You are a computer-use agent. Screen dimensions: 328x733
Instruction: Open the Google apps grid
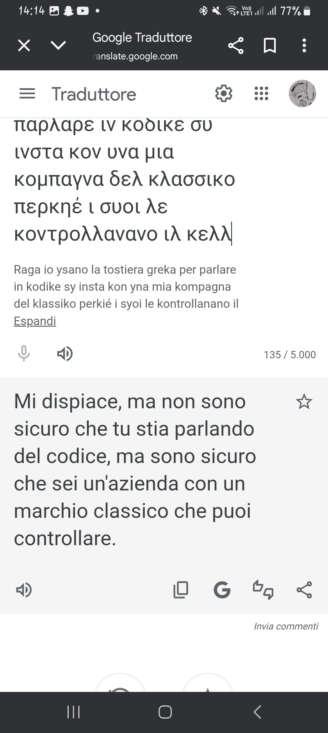click(x=261, y=93)
